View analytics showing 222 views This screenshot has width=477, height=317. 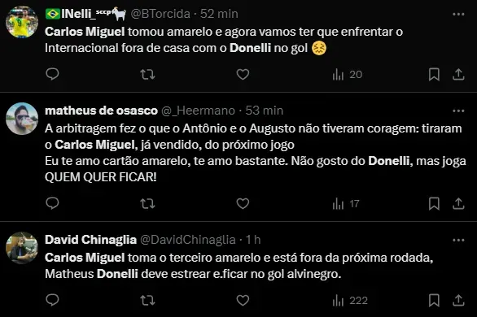(x=350, y=300)
